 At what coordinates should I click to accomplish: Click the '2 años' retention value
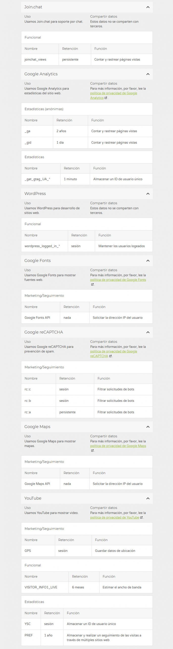(x=61, y=131)
